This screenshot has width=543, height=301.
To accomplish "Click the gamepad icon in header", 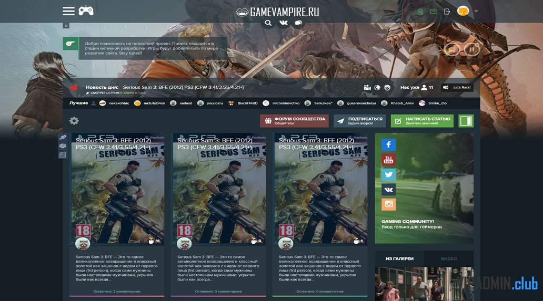I will click(x=86, y=11).
